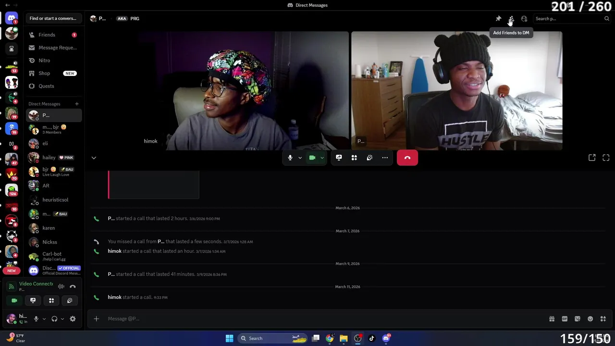
Task: Open File Explorer from taskbar
Action: click(x=344, y=338)
